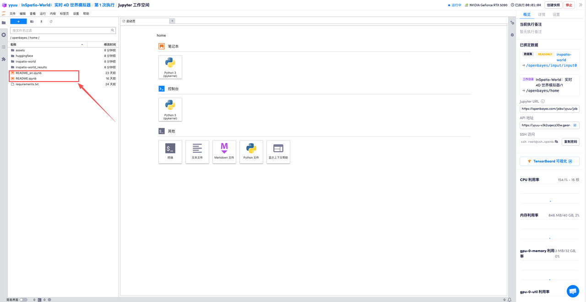This screenshot has height=302, width=586.
Task: Open the huggingface folder
Action: click(63, 56)
